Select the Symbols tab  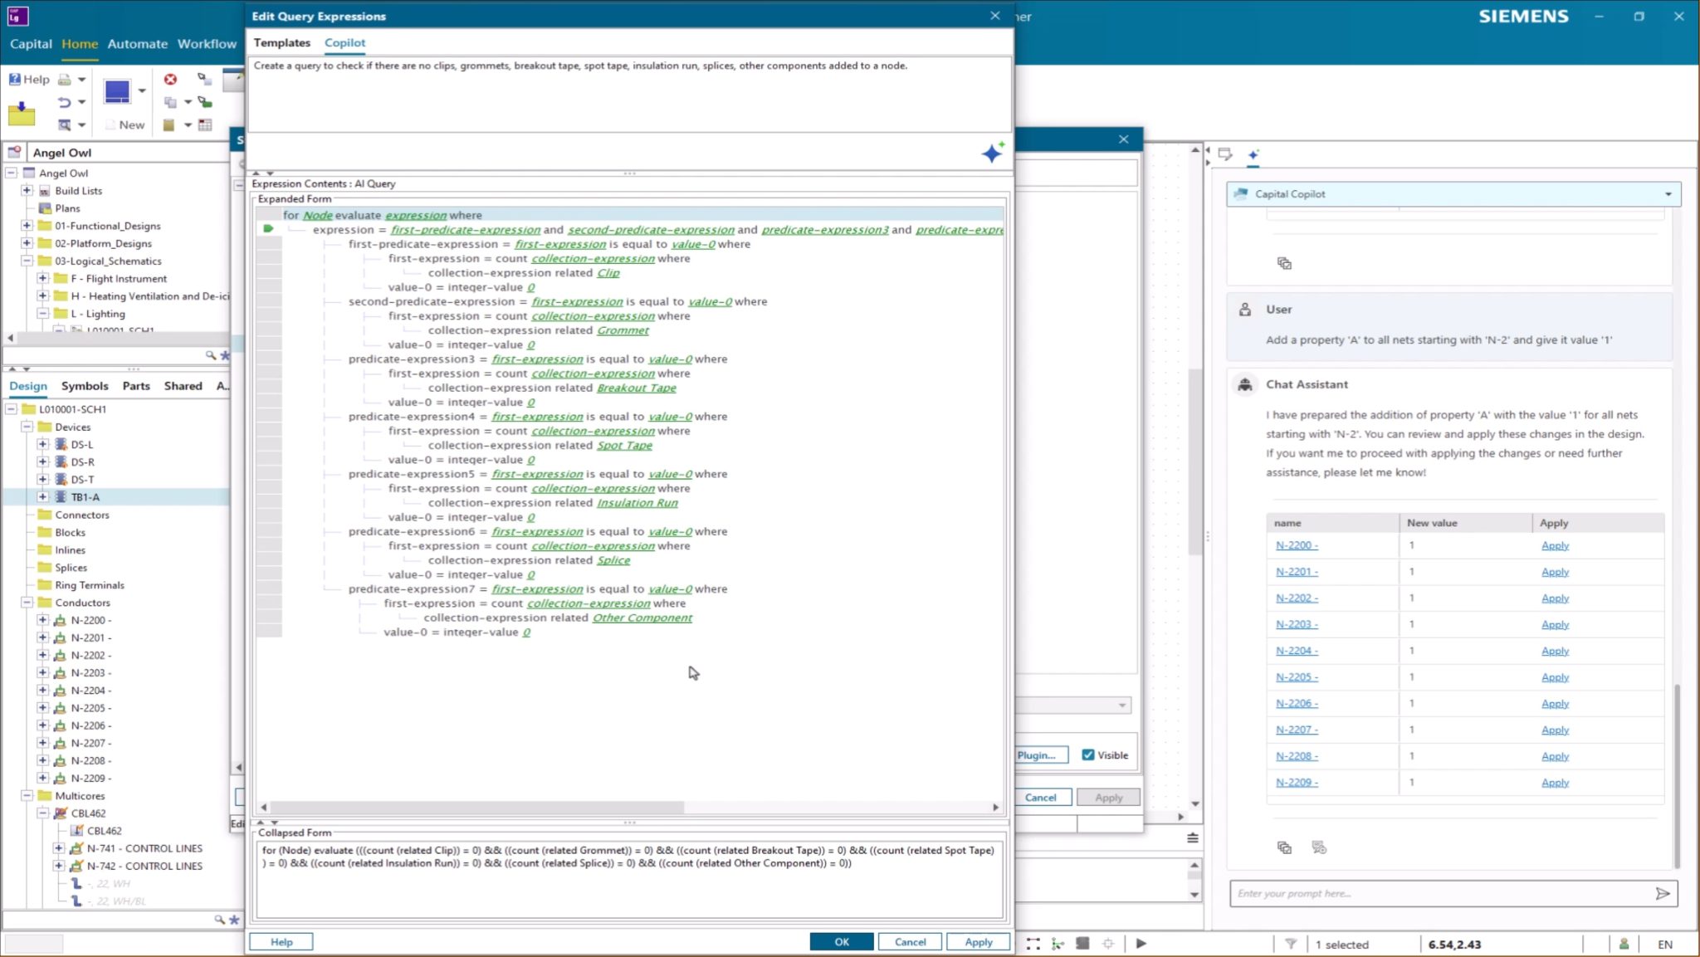coord(85,386)
